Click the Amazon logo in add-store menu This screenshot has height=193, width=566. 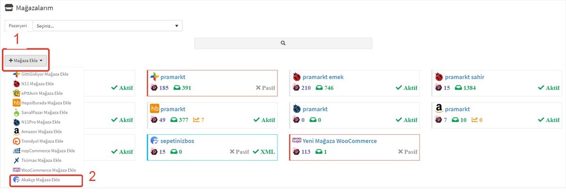click(x=17, y=132)
